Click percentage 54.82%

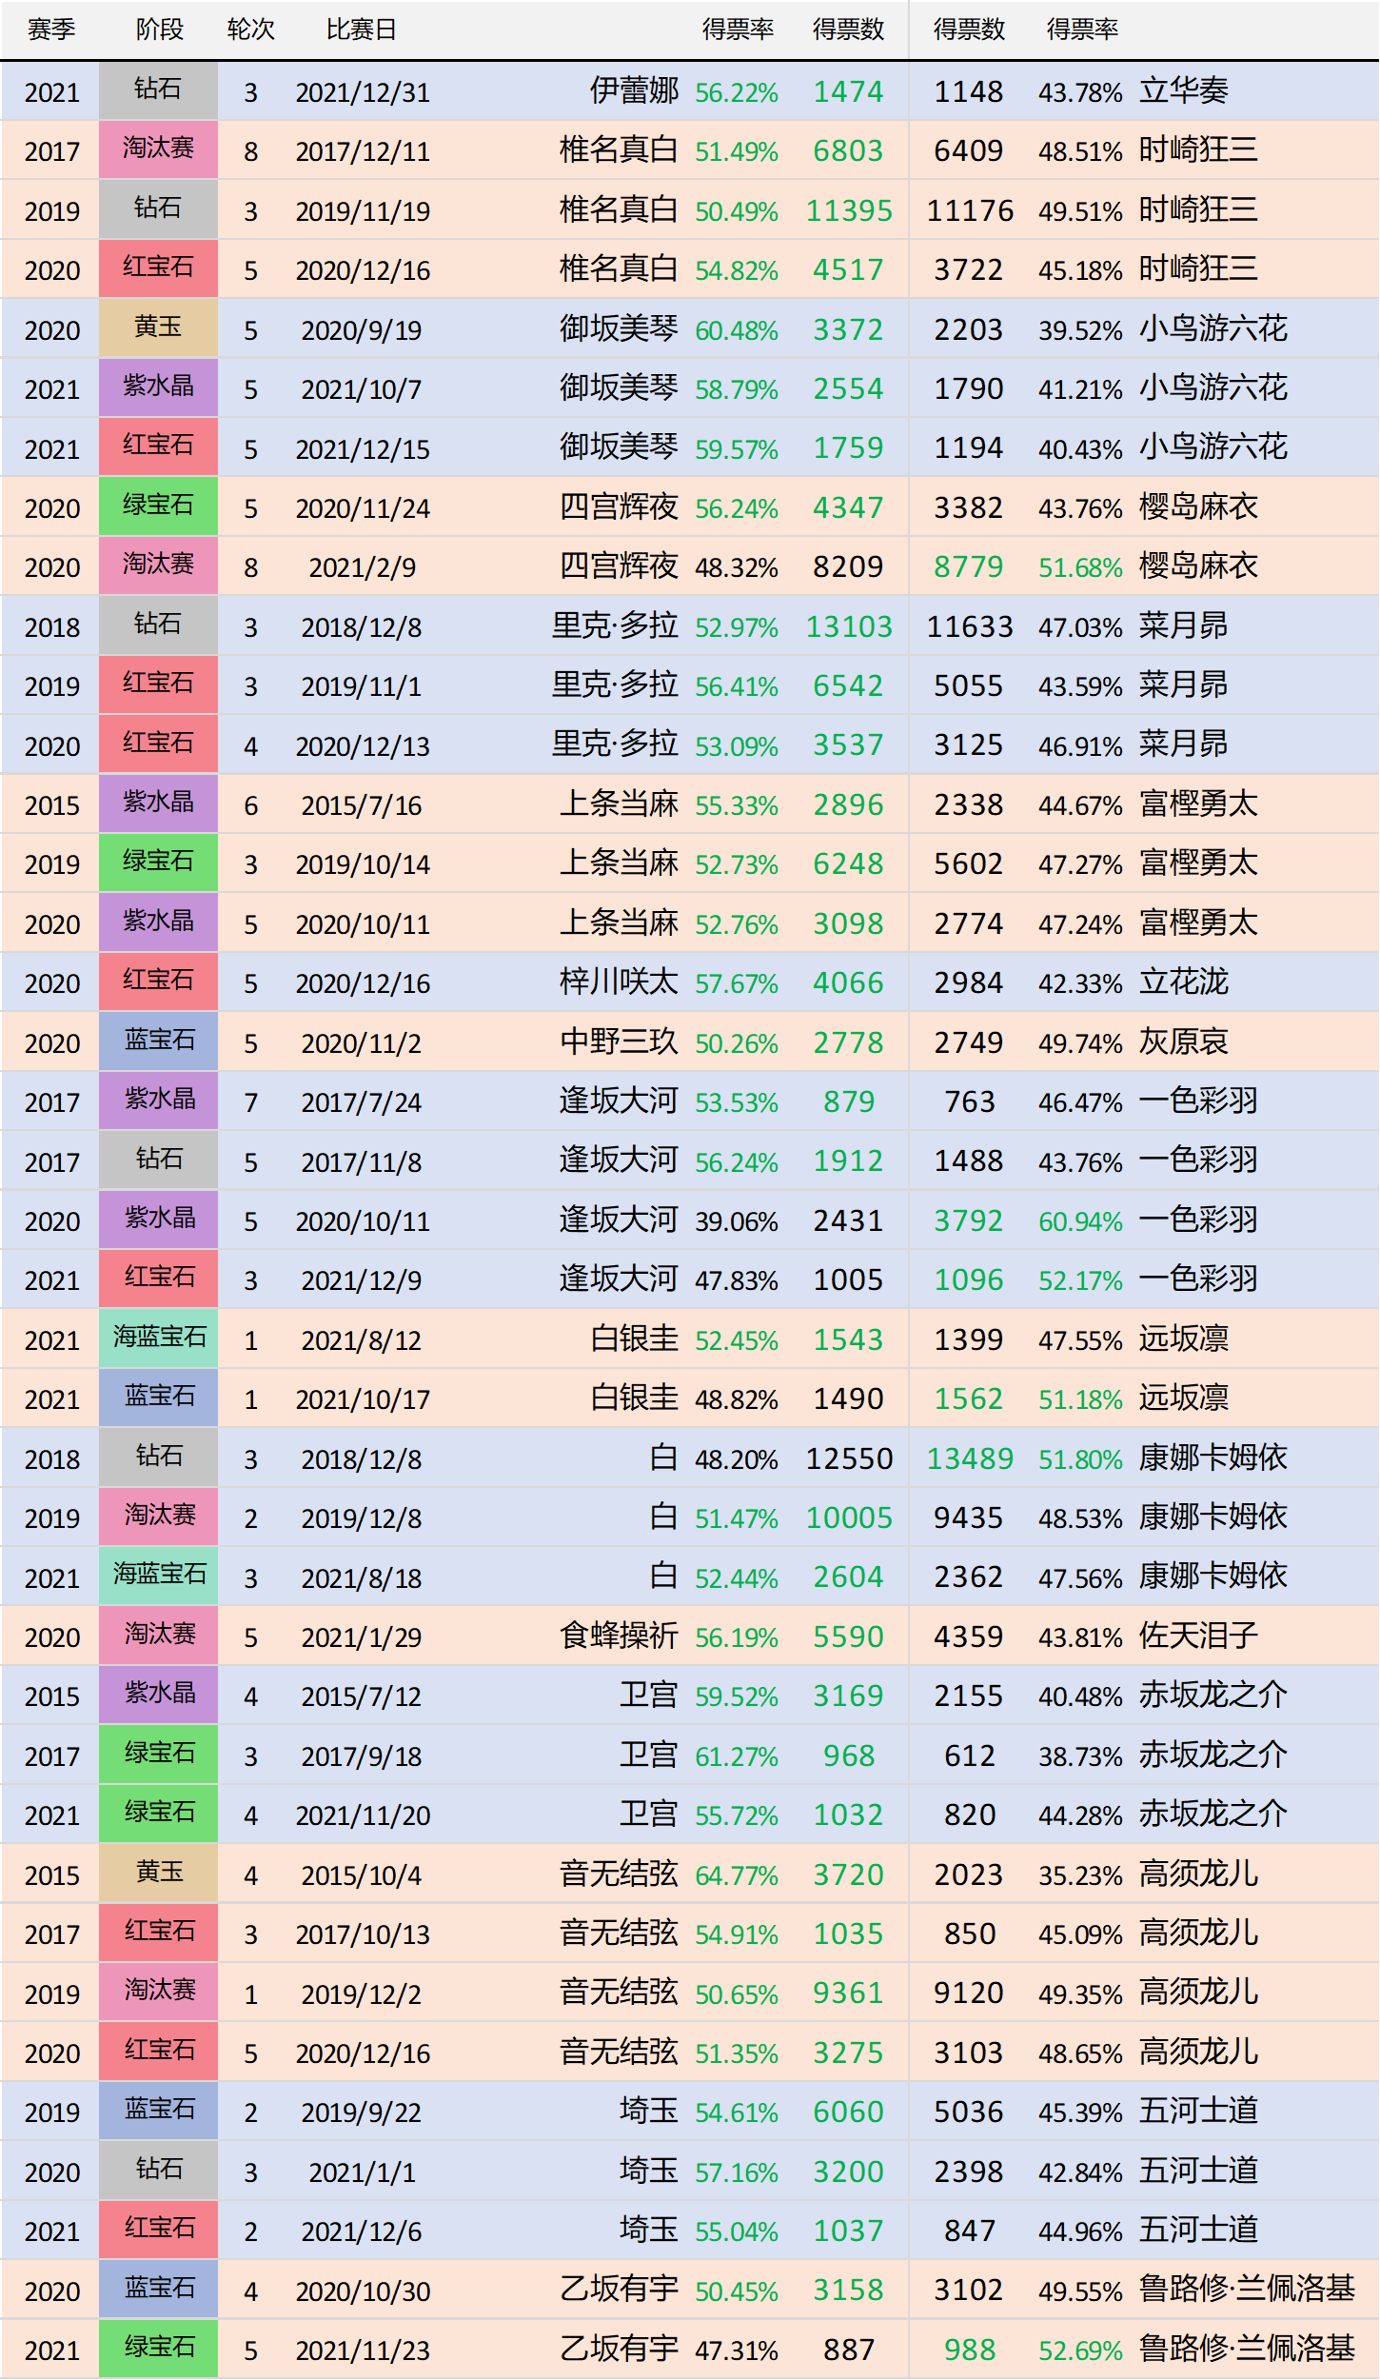tap(737, 271)
